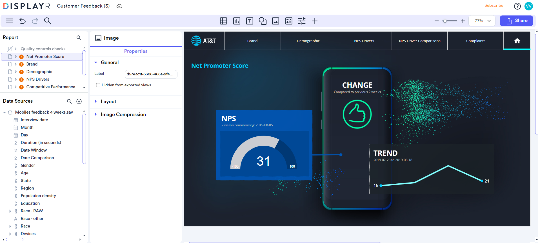Select the Interview date variable
This screenshot has width=538, height=243.
tap(34, 120)
